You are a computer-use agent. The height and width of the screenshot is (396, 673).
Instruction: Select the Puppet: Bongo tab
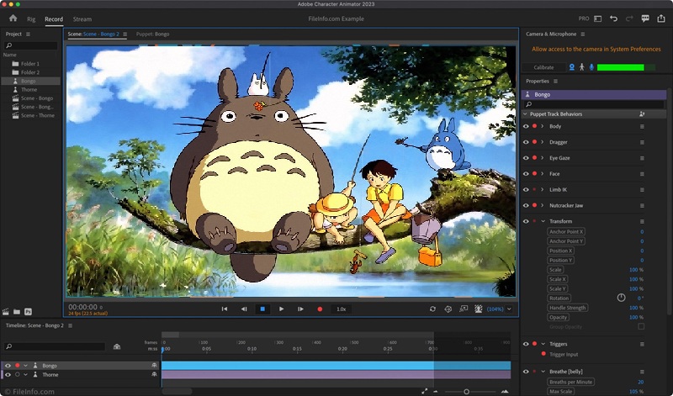(x=153, y=34)
